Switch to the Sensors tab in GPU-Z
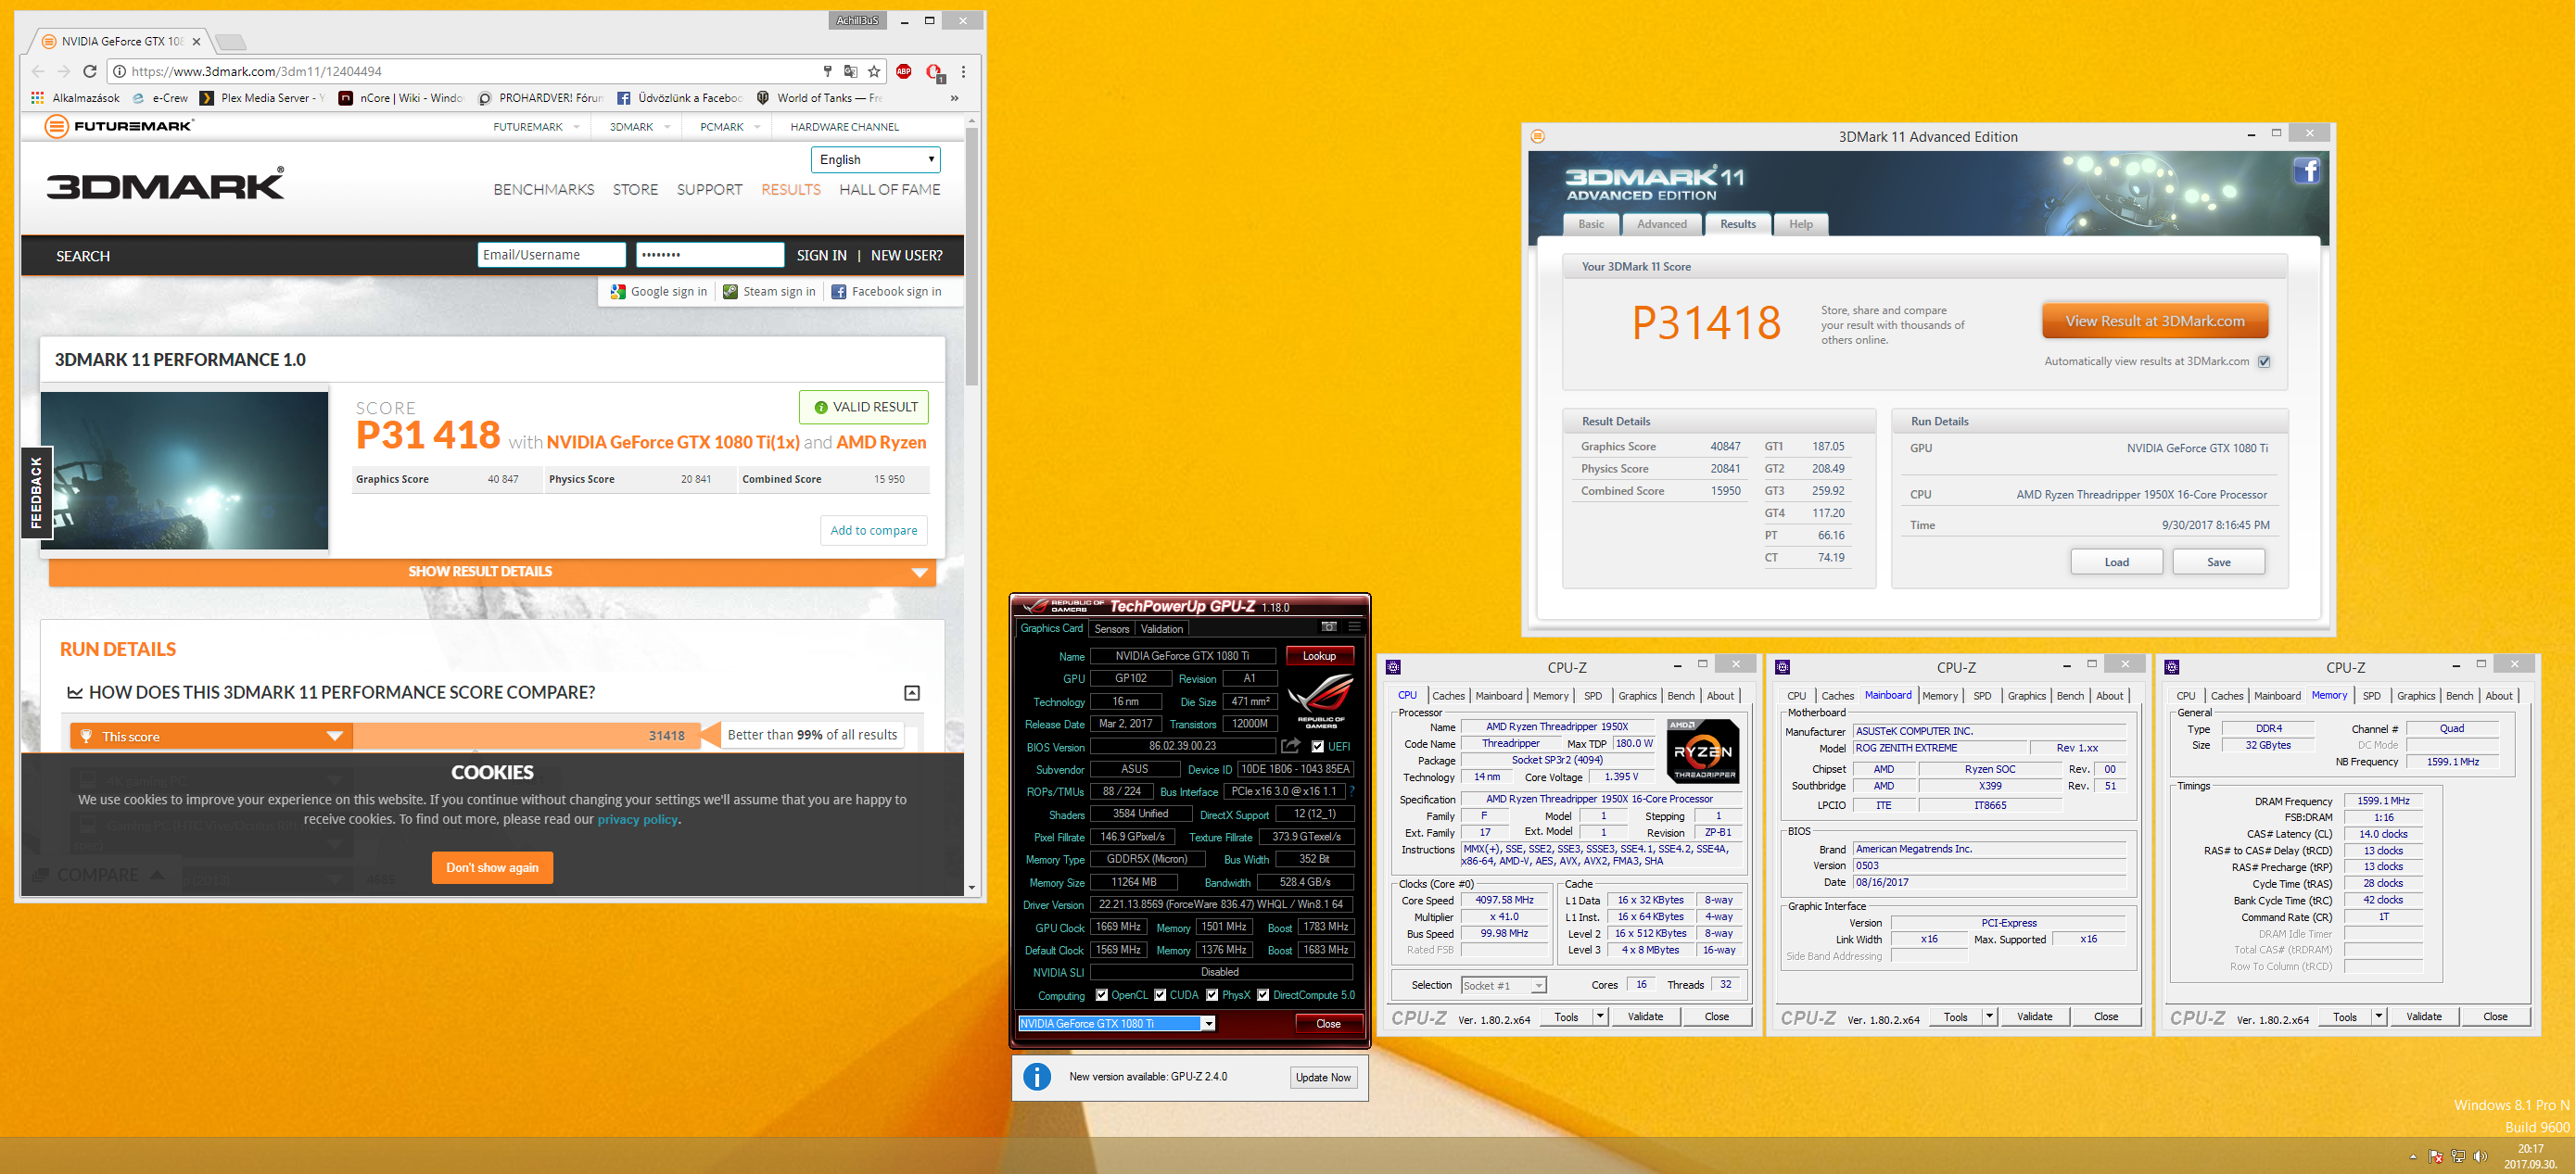 [1111, 629]
